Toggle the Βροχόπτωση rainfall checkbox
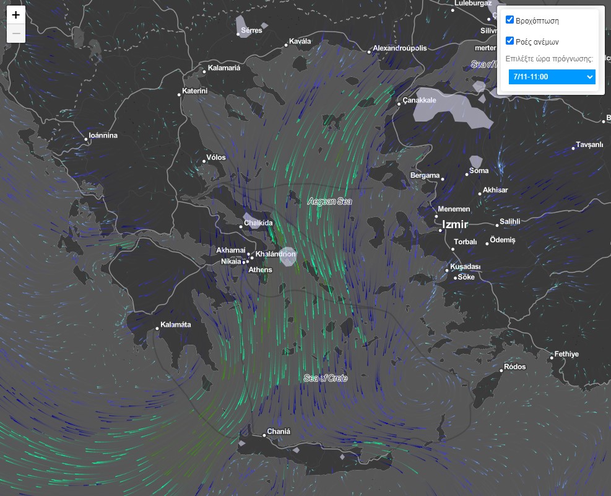The width and height of the screenshot is (611, 496). pyautogui.click(x=510, y=20)
